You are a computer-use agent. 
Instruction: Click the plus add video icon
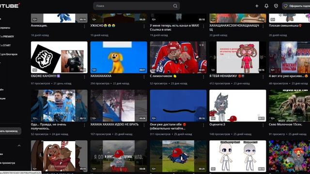[x=257, y=6]
